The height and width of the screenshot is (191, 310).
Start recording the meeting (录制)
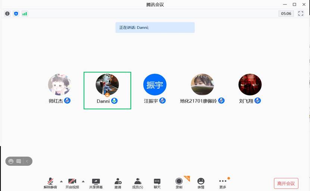pos(179,182)
